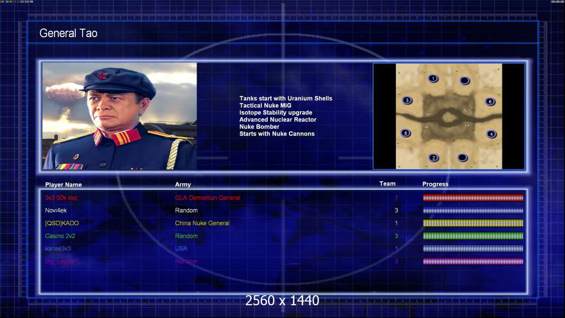Click kanas3v3's USA army entry
This screenshot has height=318, width=565.
pos(181,249)
